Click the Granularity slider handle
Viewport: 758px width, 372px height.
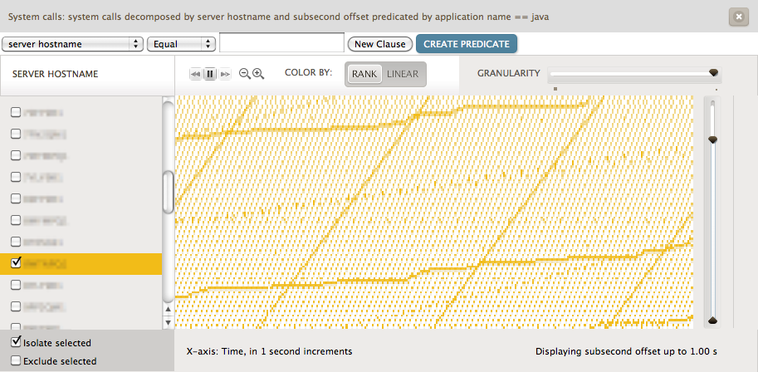[x=713, y=73]
